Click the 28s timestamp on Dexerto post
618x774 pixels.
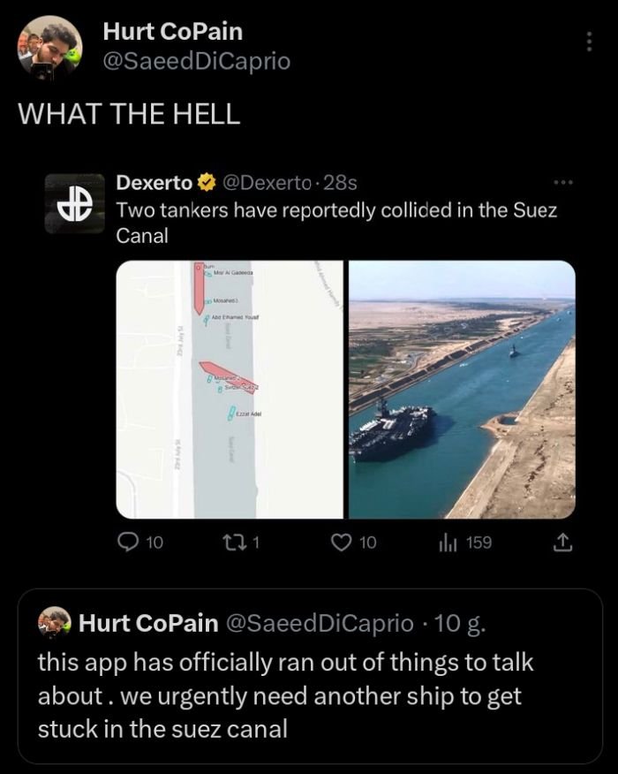tap(341, 184)
